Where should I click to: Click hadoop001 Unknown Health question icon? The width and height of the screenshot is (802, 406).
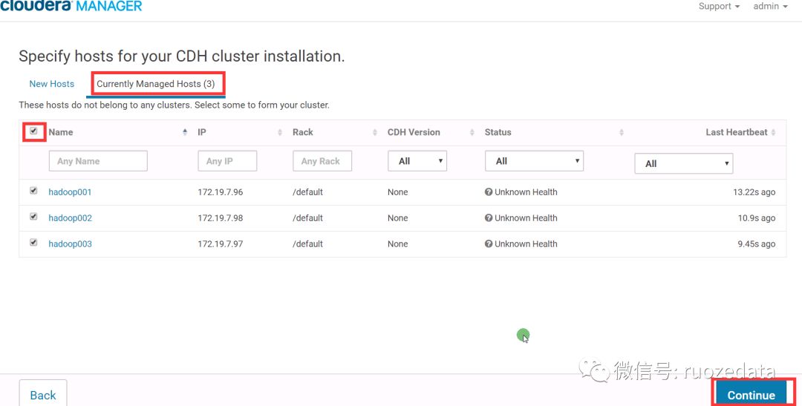point(489,192)
